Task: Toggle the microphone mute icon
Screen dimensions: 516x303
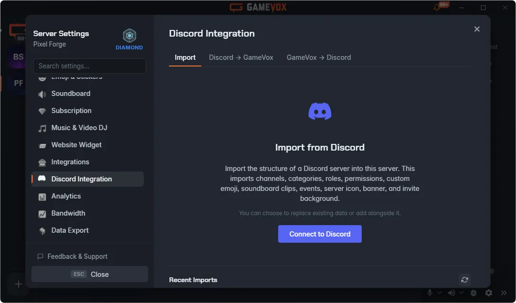Action: click(x=430, y=293)
